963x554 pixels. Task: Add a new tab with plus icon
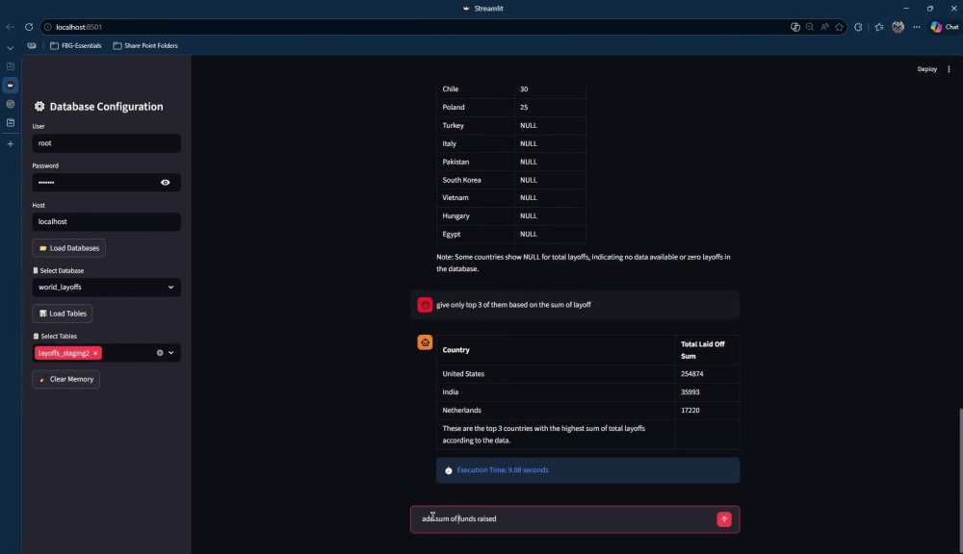pos(11,144)
